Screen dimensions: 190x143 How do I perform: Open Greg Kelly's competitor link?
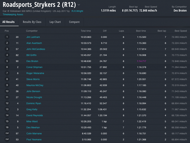pos(32,109)
